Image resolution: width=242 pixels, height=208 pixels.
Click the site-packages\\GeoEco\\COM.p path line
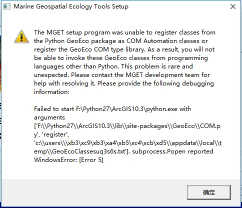click(x=127, y=126)
